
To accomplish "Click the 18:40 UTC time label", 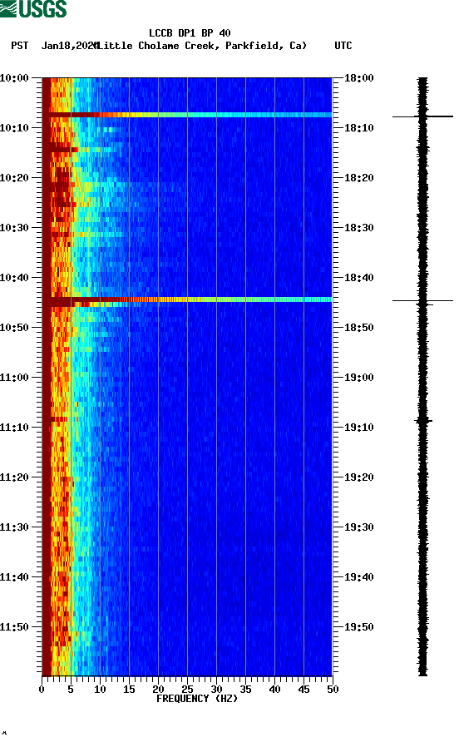I will tap(359, 278).
